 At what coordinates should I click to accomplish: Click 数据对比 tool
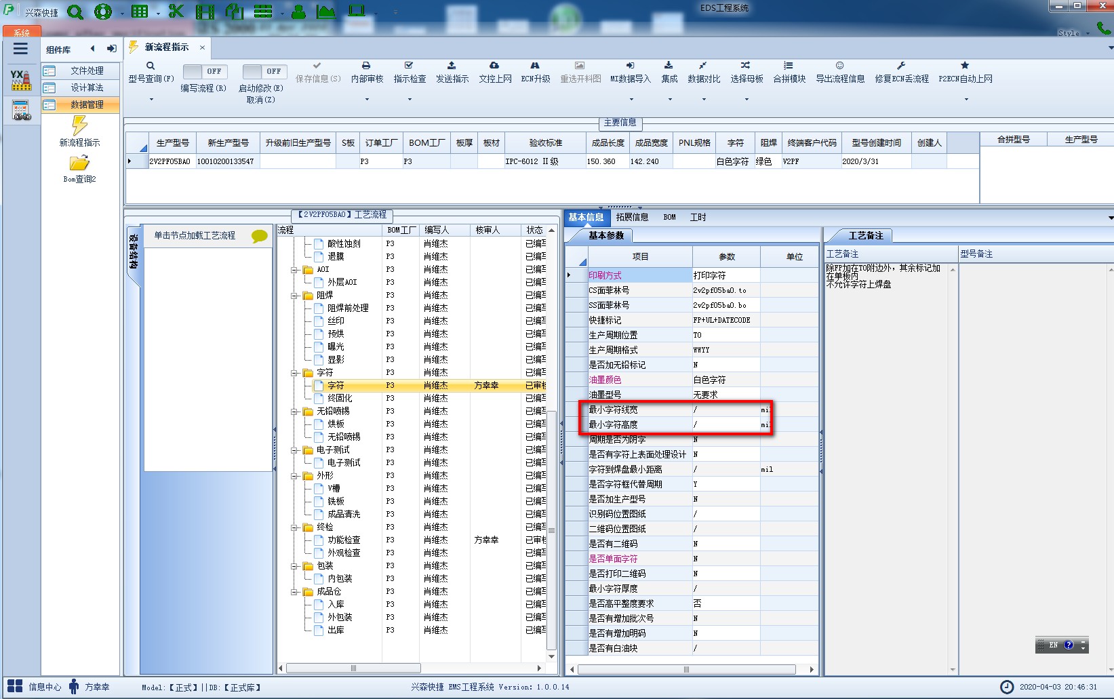704,73
